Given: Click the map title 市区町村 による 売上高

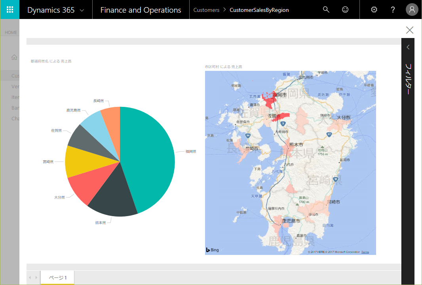Looking at the screenshot, I should coord(223,67).
